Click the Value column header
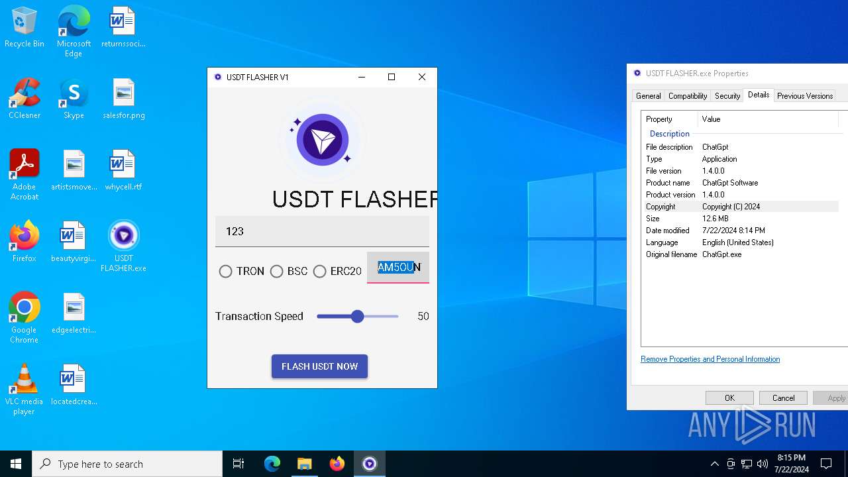 point(768,119)
